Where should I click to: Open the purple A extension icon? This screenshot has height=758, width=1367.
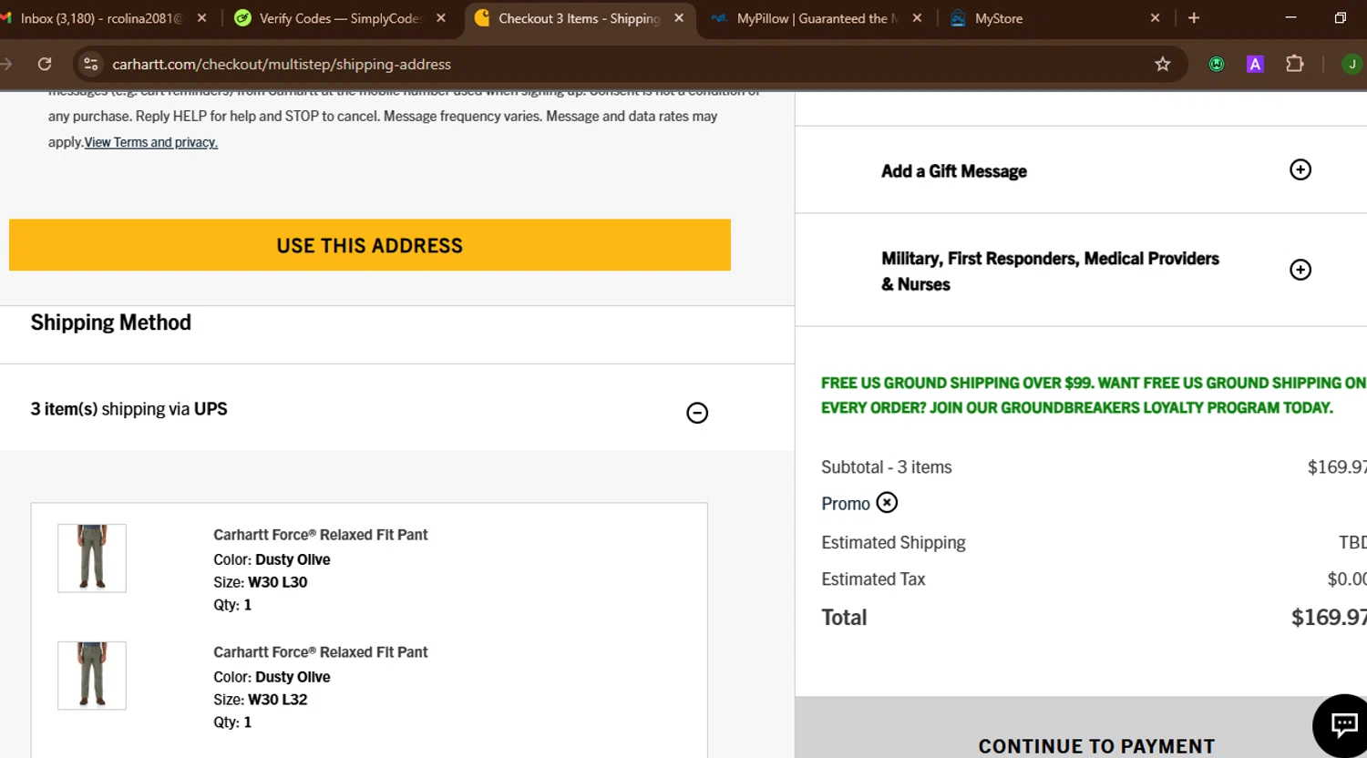1255,64
